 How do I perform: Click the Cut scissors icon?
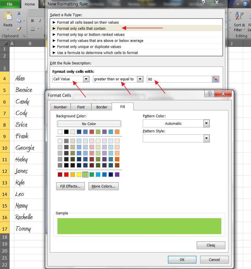19,13
